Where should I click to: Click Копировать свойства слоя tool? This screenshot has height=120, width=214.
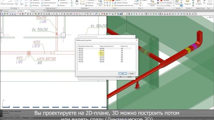click(x=124, y=5)
